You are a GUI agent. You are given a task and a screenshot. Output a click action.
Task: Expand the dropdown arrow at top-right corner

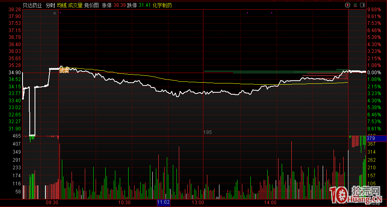pyautogui.click(x=362, y=5)
